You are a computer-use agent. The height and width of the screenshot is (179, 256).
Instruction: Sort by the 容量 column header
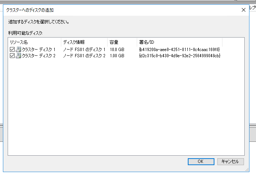pyautogui.click(x=122, y=42)
